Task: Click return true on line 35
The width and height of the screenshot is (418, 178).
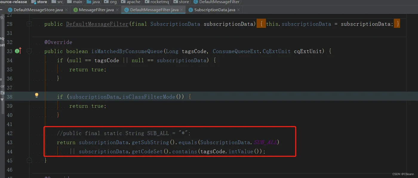Action: click(88, 70)
